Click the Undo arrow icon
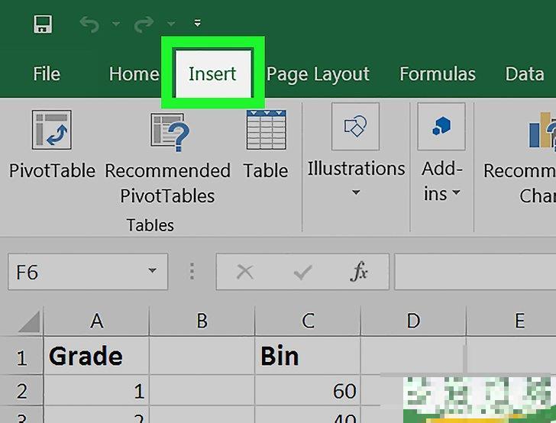 coord(89,24)
